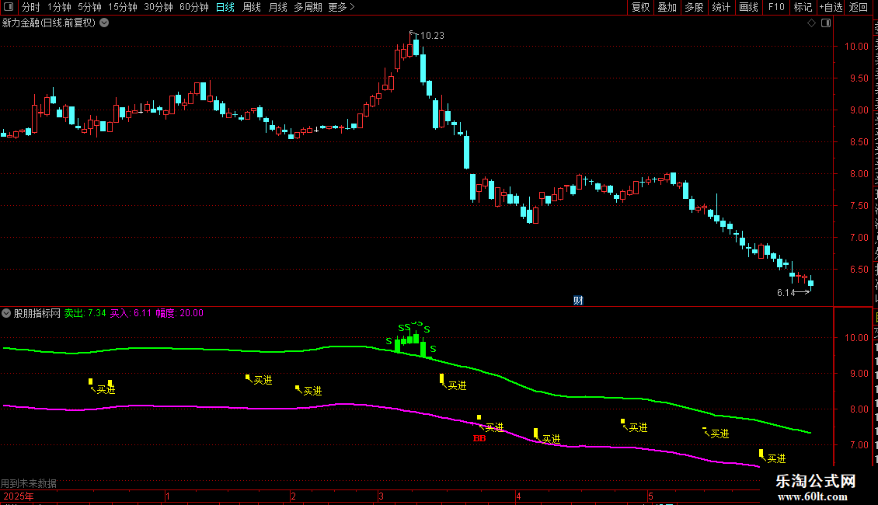The image size is (878, 505).
Task: Select the 15分钟 period tab
Action: 123,7
